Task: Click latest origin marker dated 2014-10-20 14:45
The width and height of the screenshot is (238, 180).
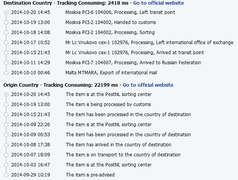Action: (6, 94)
